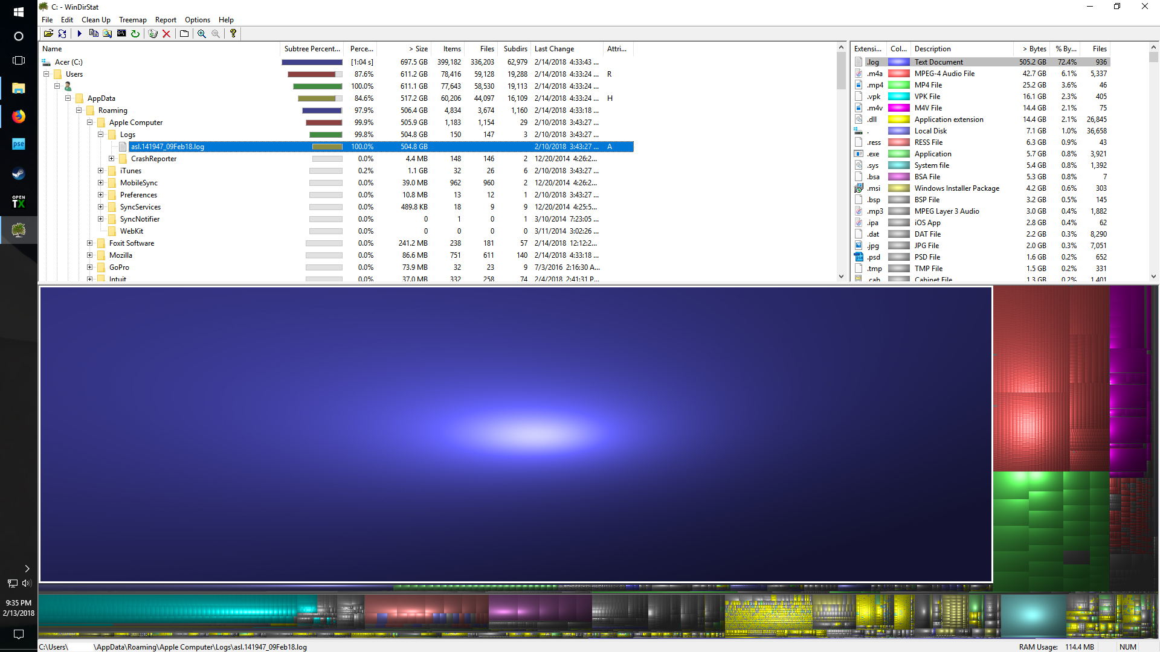Click the Refresh All toolbar icon
The image size is (1160, 652).
point(62,34)
